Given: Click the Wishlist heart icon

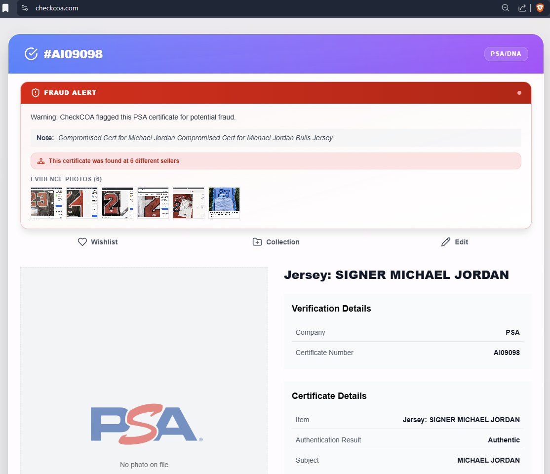Looking at the screenshot, I should coord(82,242).
